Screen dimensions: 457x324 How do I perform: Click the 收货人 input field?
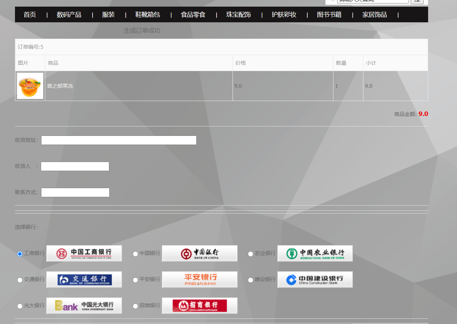click(75, 167)
